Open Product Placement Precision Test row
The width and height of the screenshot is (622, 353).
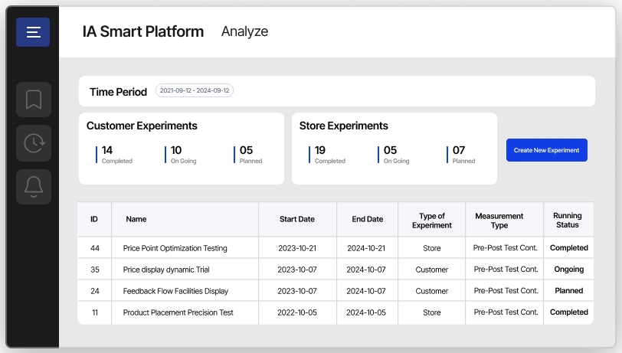tap(178, 312)
